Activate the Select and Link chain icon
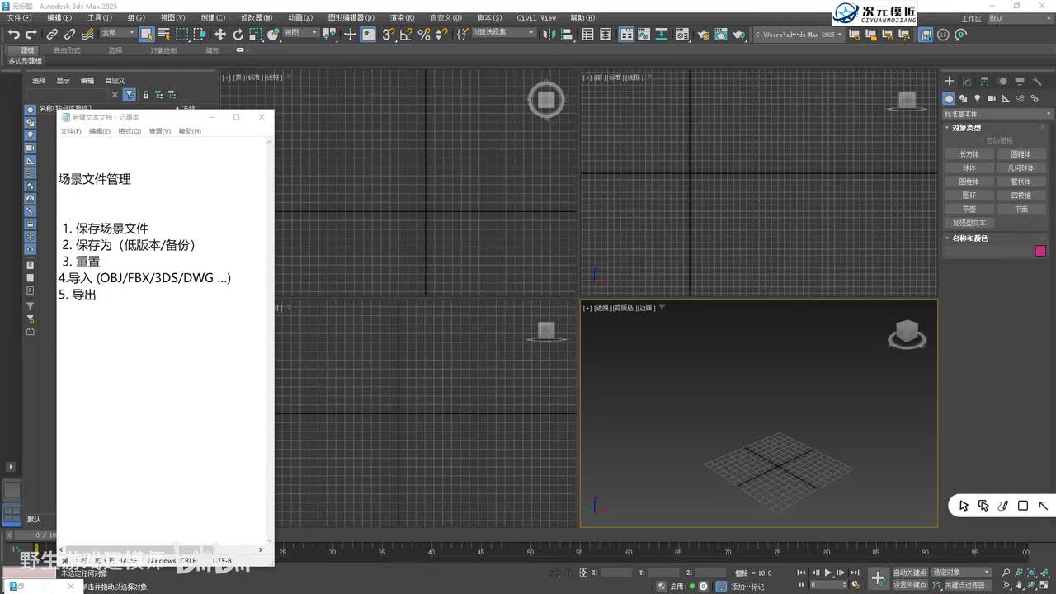The width and height of the screenshot is (1056, 594). (52, 34)
